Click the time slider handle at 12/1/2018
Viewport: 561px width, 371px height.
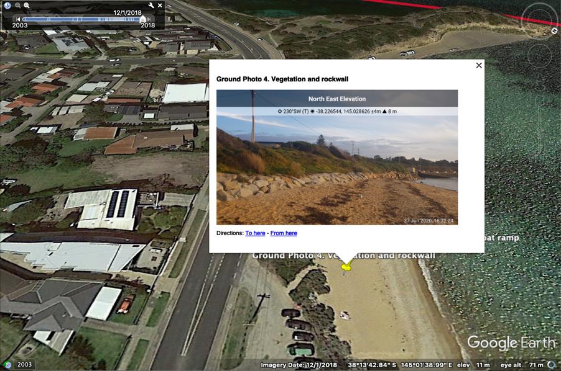(x=143, y=19)
